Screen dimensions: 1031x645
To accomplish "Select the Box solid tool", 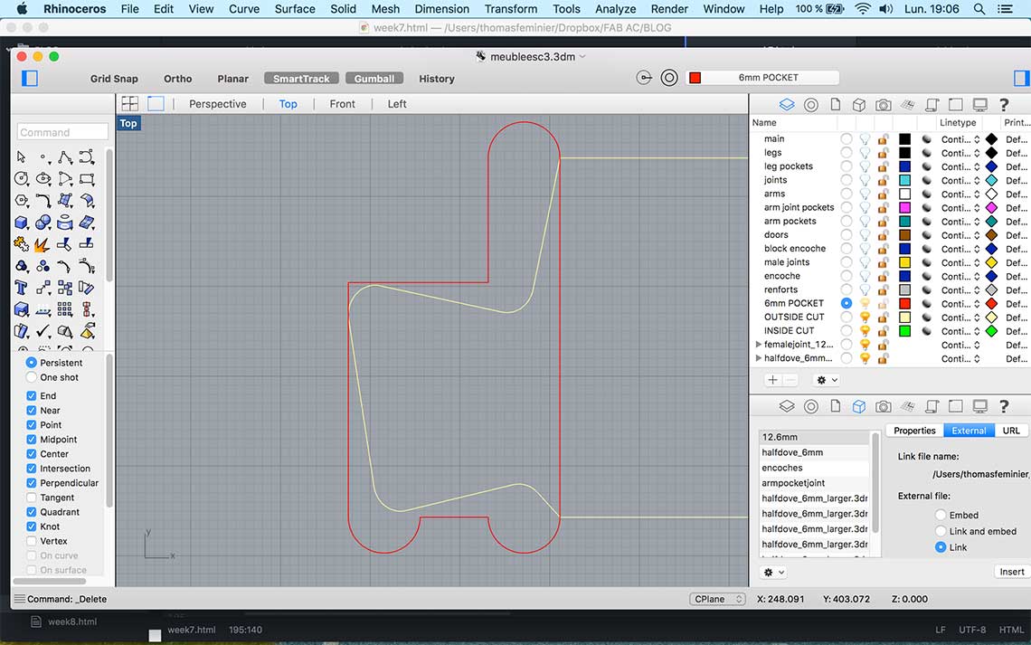I will click(x=21, y=223).
